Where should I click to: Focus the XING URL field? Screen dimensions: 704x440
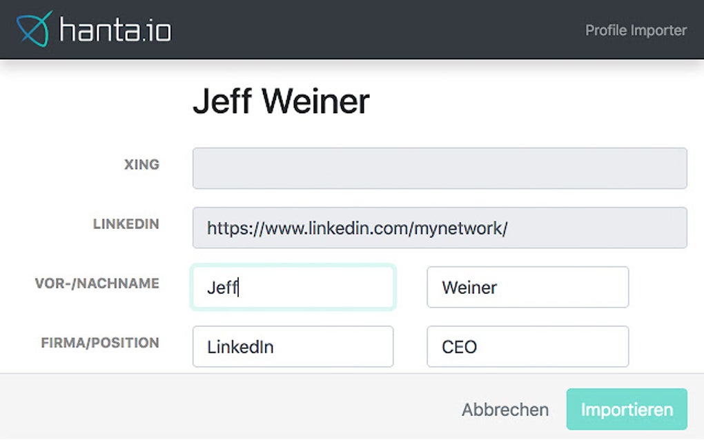point(440,168)
